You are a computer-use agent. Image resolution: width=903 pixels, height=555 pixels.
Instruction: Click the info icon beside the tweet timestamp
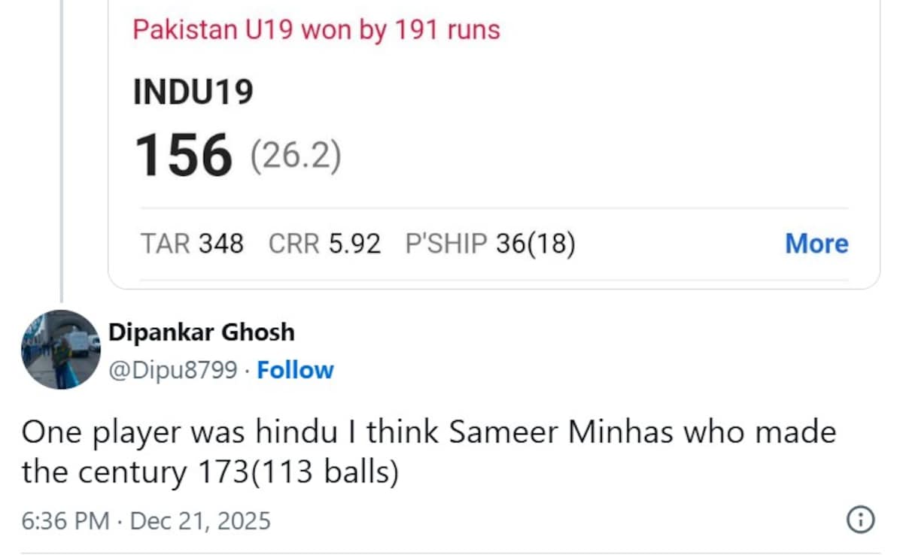pyautogui.click(x=861, y=520)
